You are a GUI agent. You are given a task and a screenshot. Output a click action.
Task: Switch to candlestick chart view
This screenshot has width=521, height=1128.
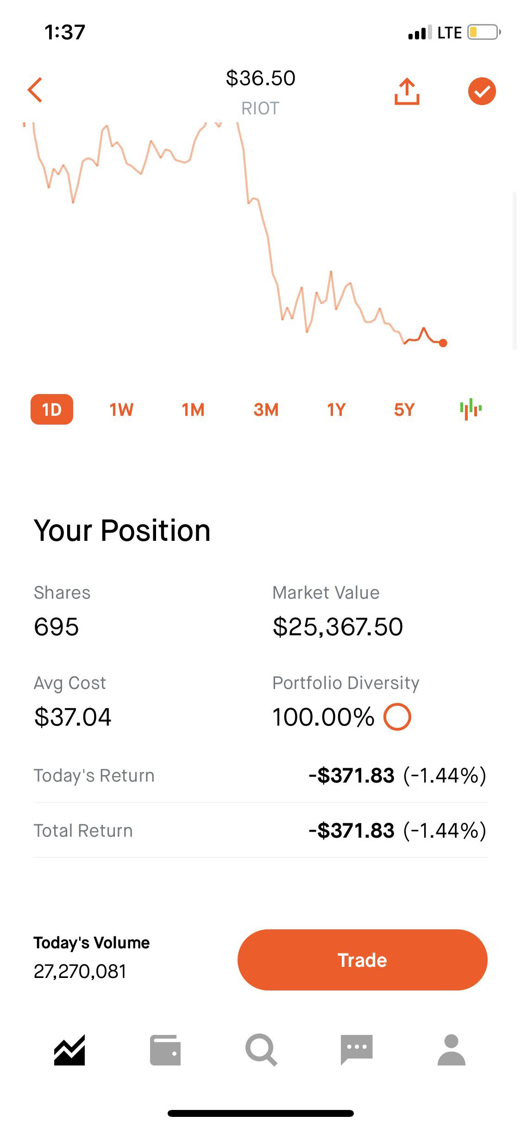coord(471,409)
